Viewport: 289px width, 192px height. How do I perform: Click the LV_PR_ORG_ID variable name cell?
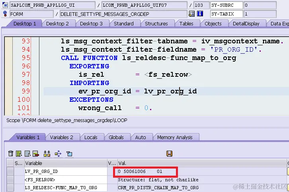tap(66, 171)
